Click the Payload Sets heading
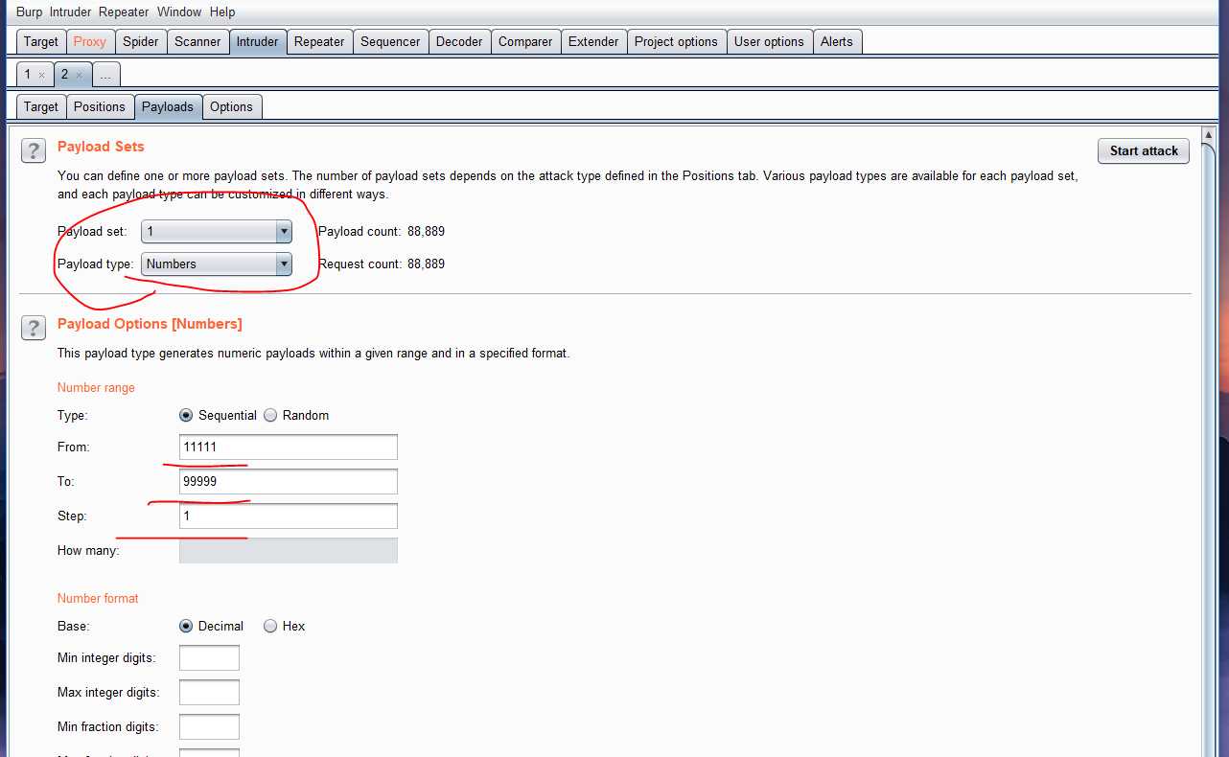The image size is (1229, 757). click(x=101, y=147)
